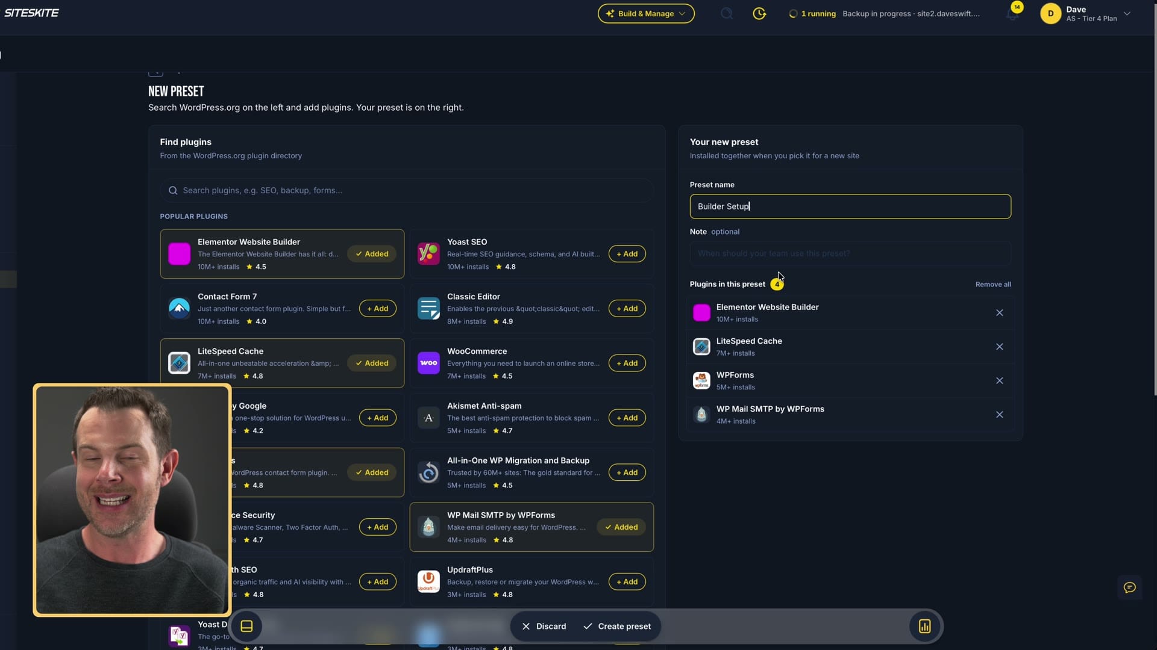1157x650 pixels.
Task: Click the Preset name field
Action: 850,206
